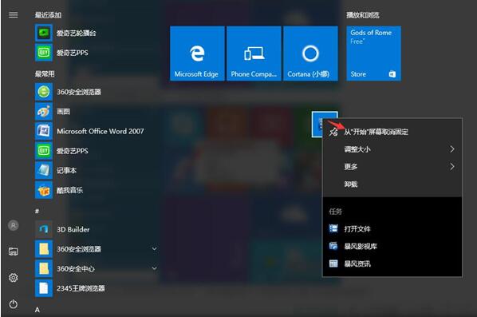Screen dimensions: 477x317
Task: Click the 记事本 text label
Action: click(x=67, y=171)
